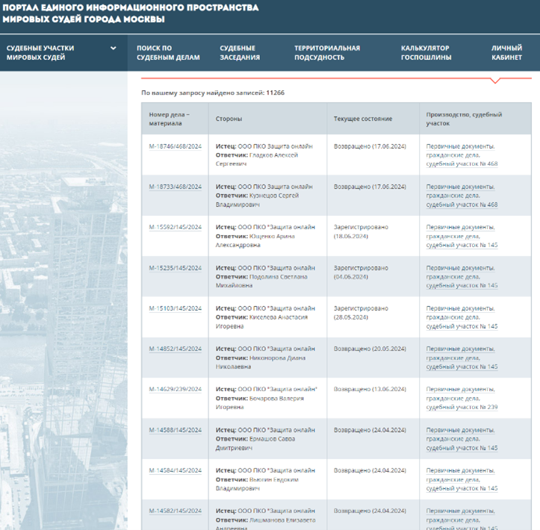Image resolution: width=540 pixels, height=530 pixels.
Task: Expand the Судебные участки мировых судей dropdown chevron
Action: point(114,49)
